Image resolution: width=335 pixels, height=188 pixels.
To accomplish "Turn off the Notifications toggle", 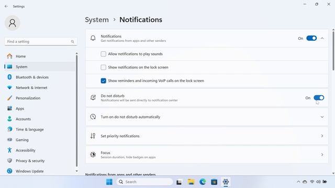I will [x=311, y=38].
